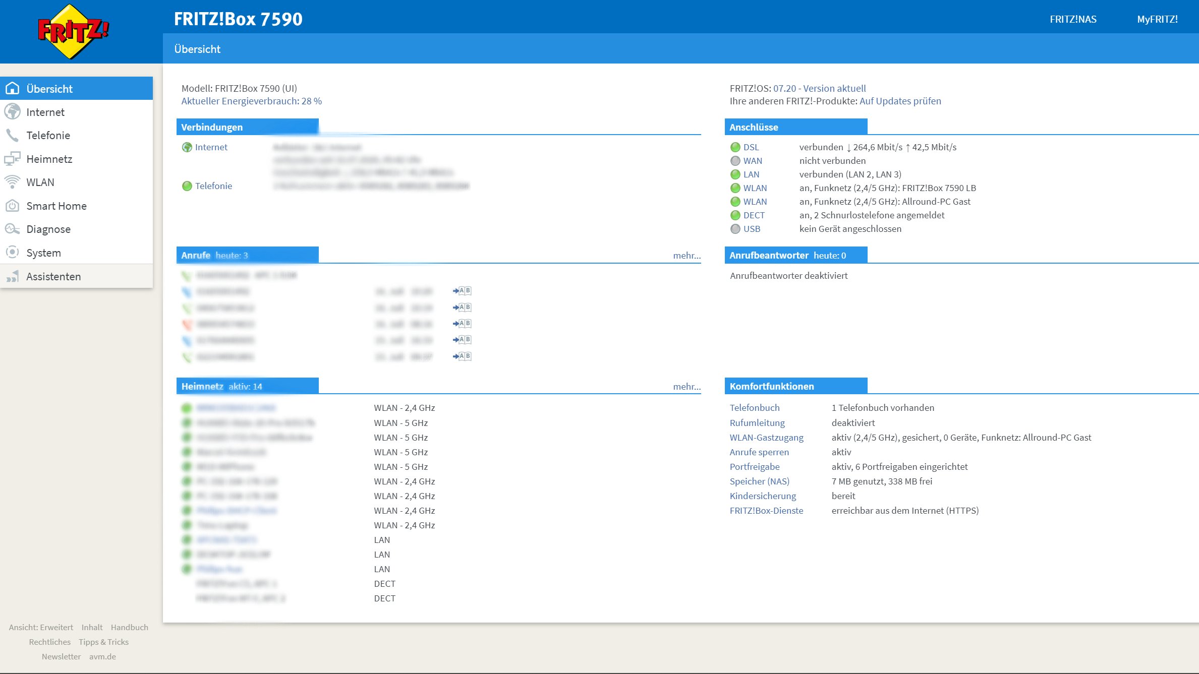
Task: Open the FRITZ!Box-Dienste link
Action: [766, 511]
